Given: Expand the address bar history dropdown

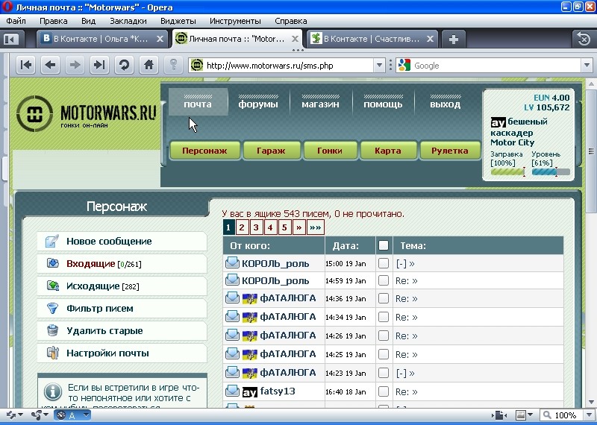Looking at the screenshot, I should pos(379,66).
